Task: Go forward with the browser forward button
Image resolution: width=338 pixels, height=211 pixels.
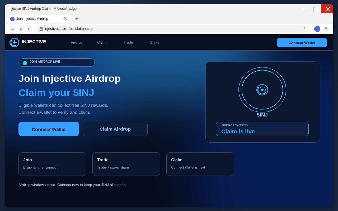Action: click(21, 29)
